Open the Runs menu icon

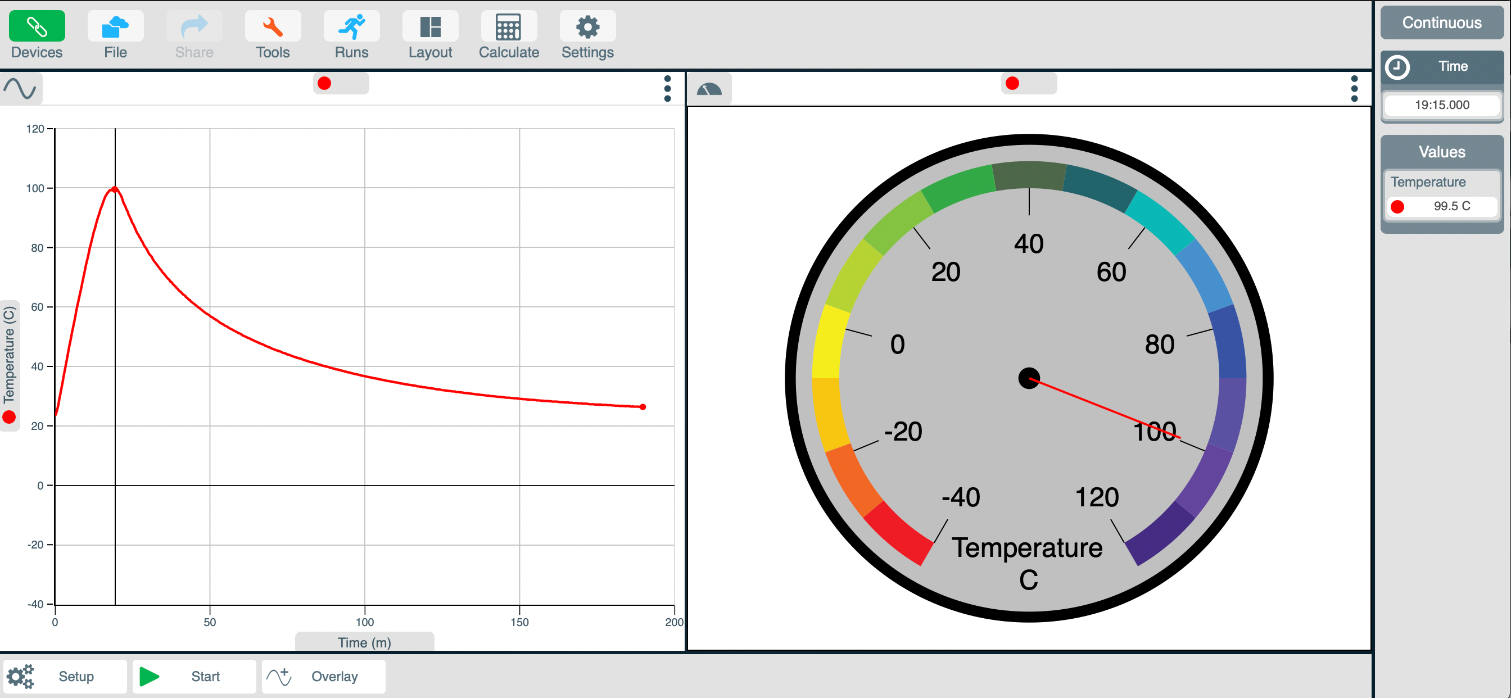point(351,26)
